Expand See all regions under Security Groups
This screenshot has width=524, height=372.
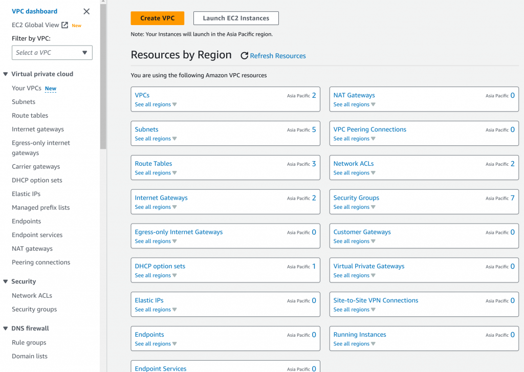coord(354,207)
